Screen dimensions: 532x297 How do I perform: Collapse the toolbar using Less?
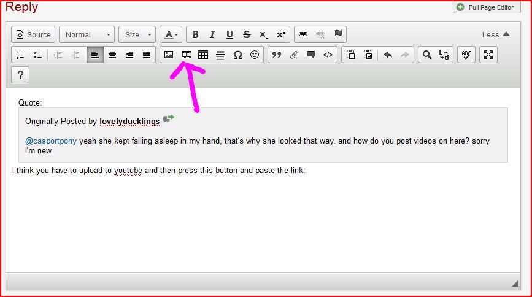496,34
